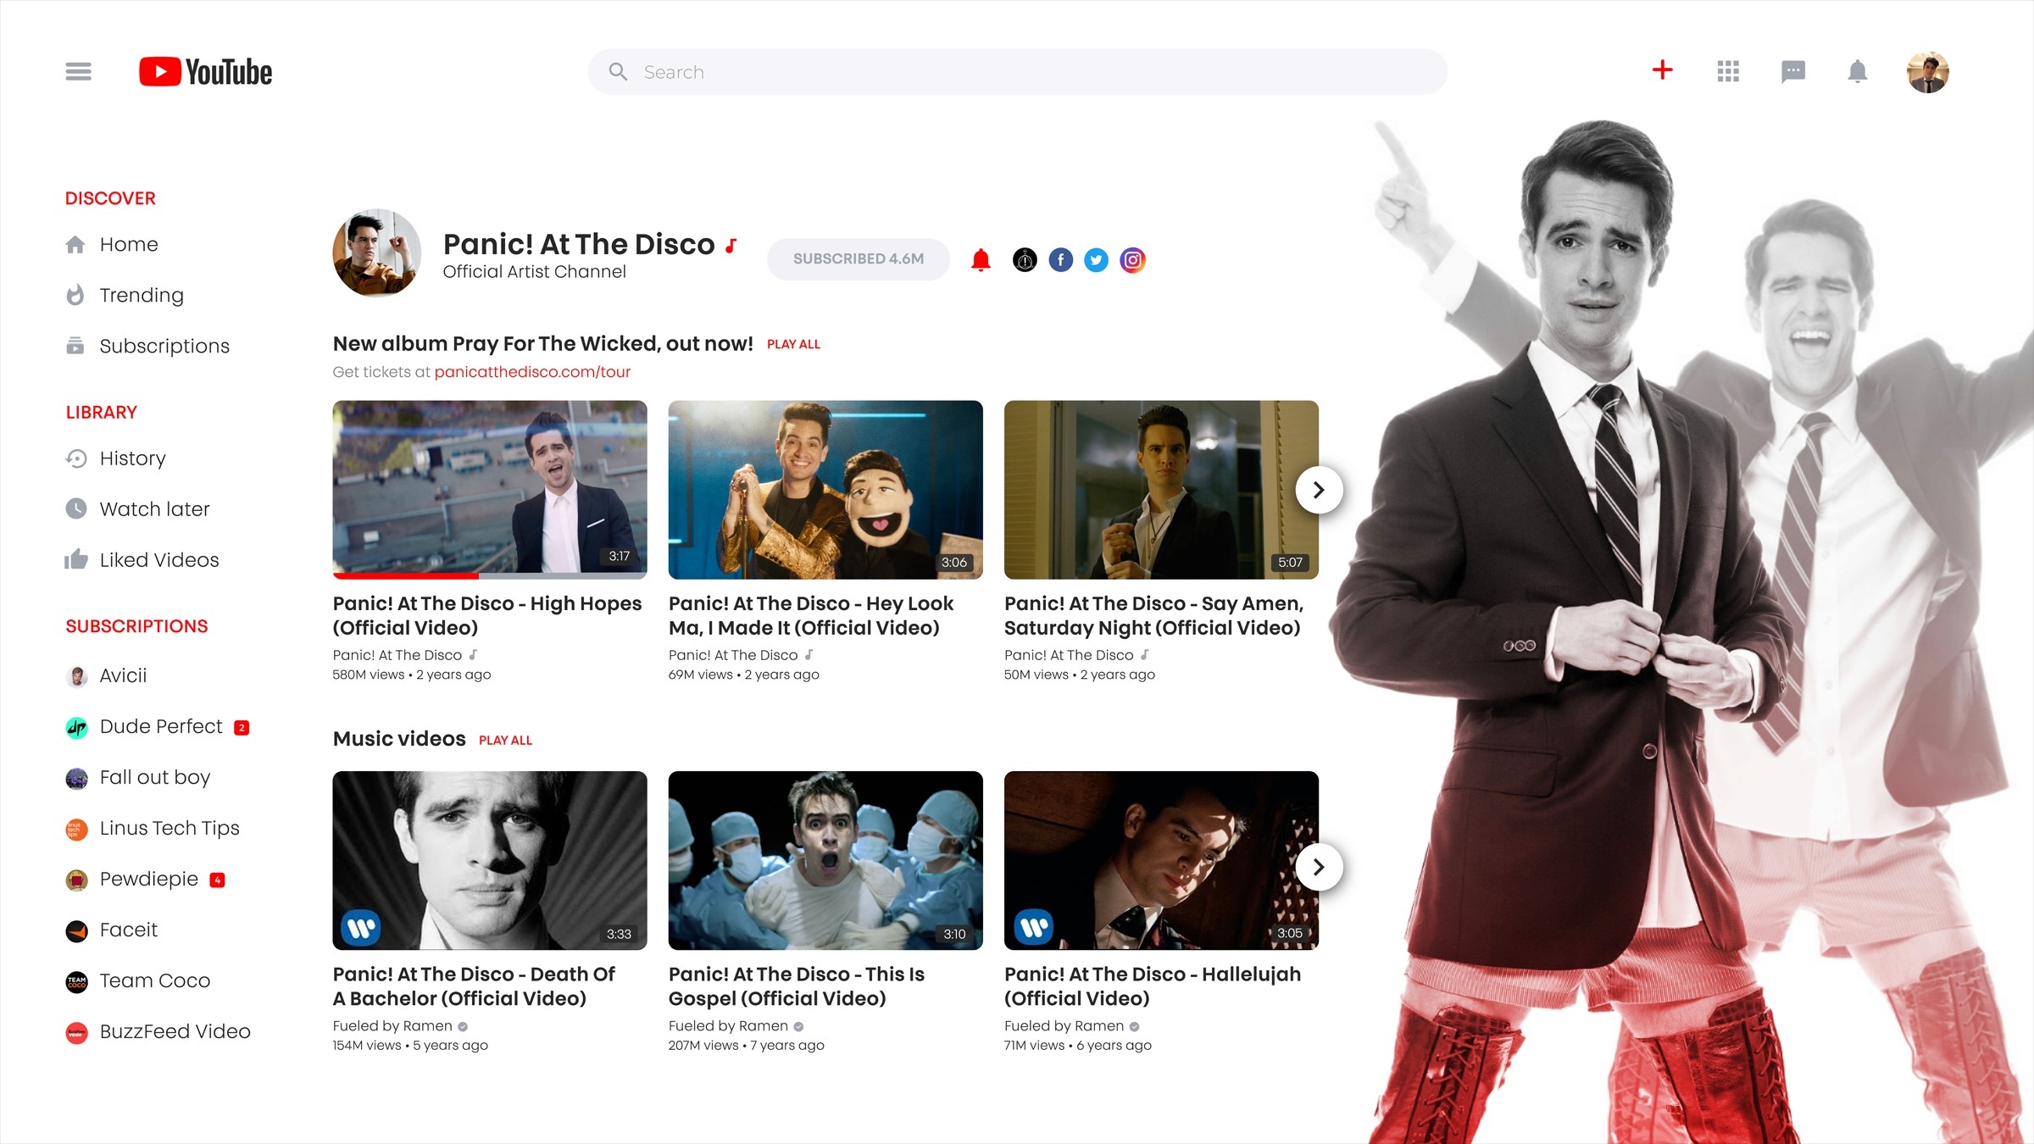Show more videos in Music videos row

click(x=1319, y=867)
